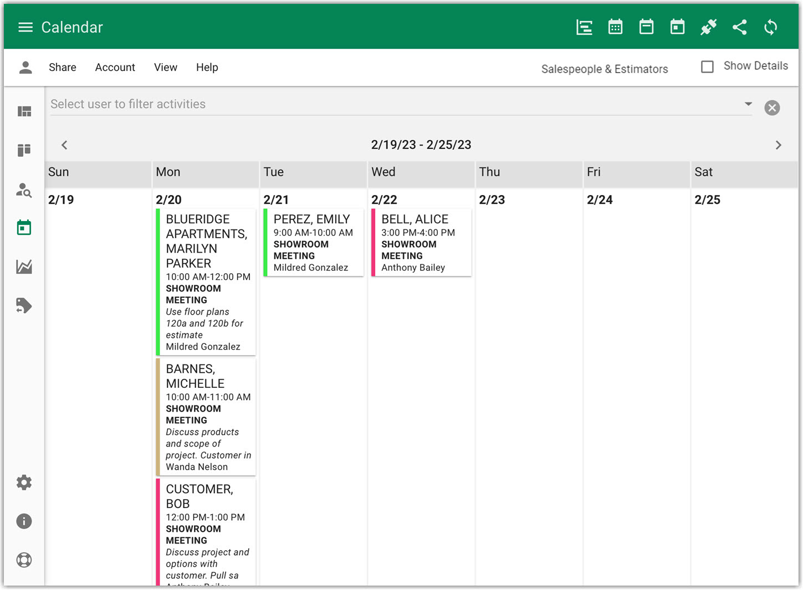Select the calendar icon in left sidebar
The image size is (803, 590).
click(24, 228)
